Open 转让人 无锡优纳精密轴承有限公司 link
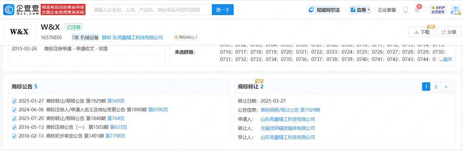The height and width of the screenshot is (151, 463). (x=288, y=128)
